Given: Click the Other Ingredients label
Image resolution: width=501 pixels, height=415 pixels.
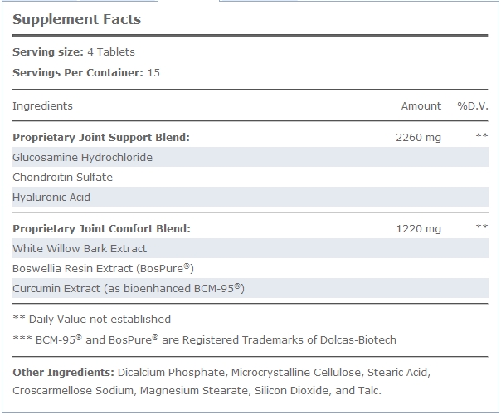Looking at the screenshot, I should pyautogui.click(x=63, y=373).
